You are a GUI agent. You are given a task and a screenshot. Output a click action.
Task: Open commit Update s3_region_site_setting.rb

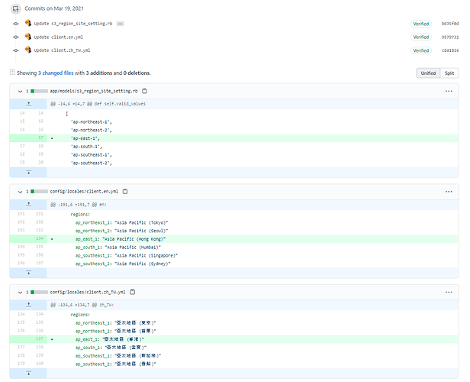pos(72,24)
